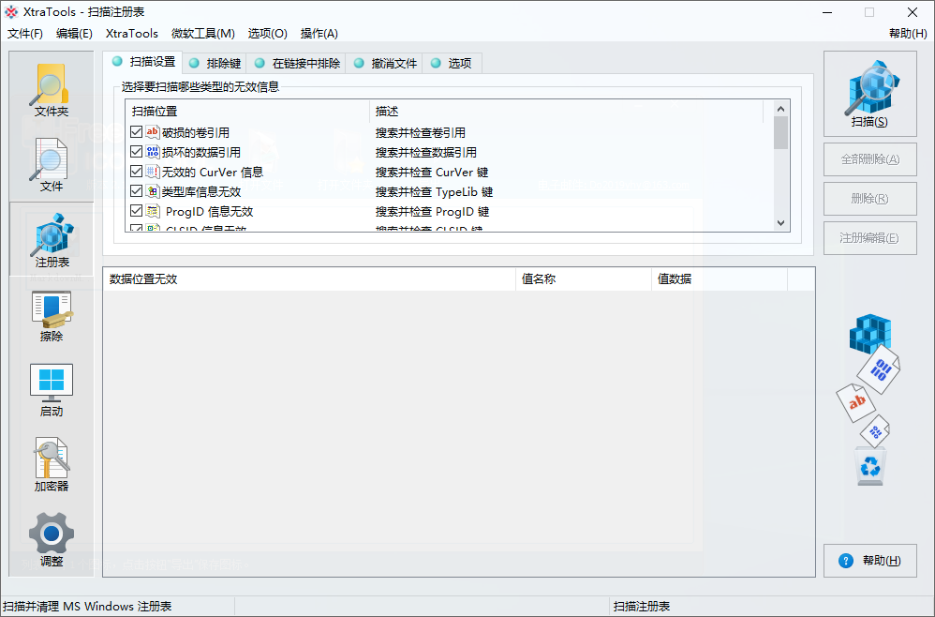The image size is (935, 617).
Task: Open the 文件夹 tool in the left sidebar
Action: click(x=52, y=89)
